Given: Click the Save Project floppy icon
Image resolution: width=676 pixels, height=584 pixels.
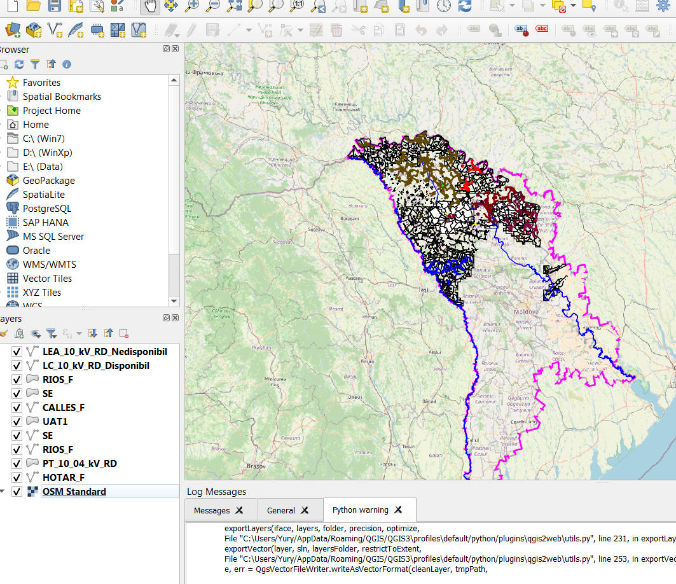Looking at the screenshot, I should pyautogui.click(x=55, y=6).
